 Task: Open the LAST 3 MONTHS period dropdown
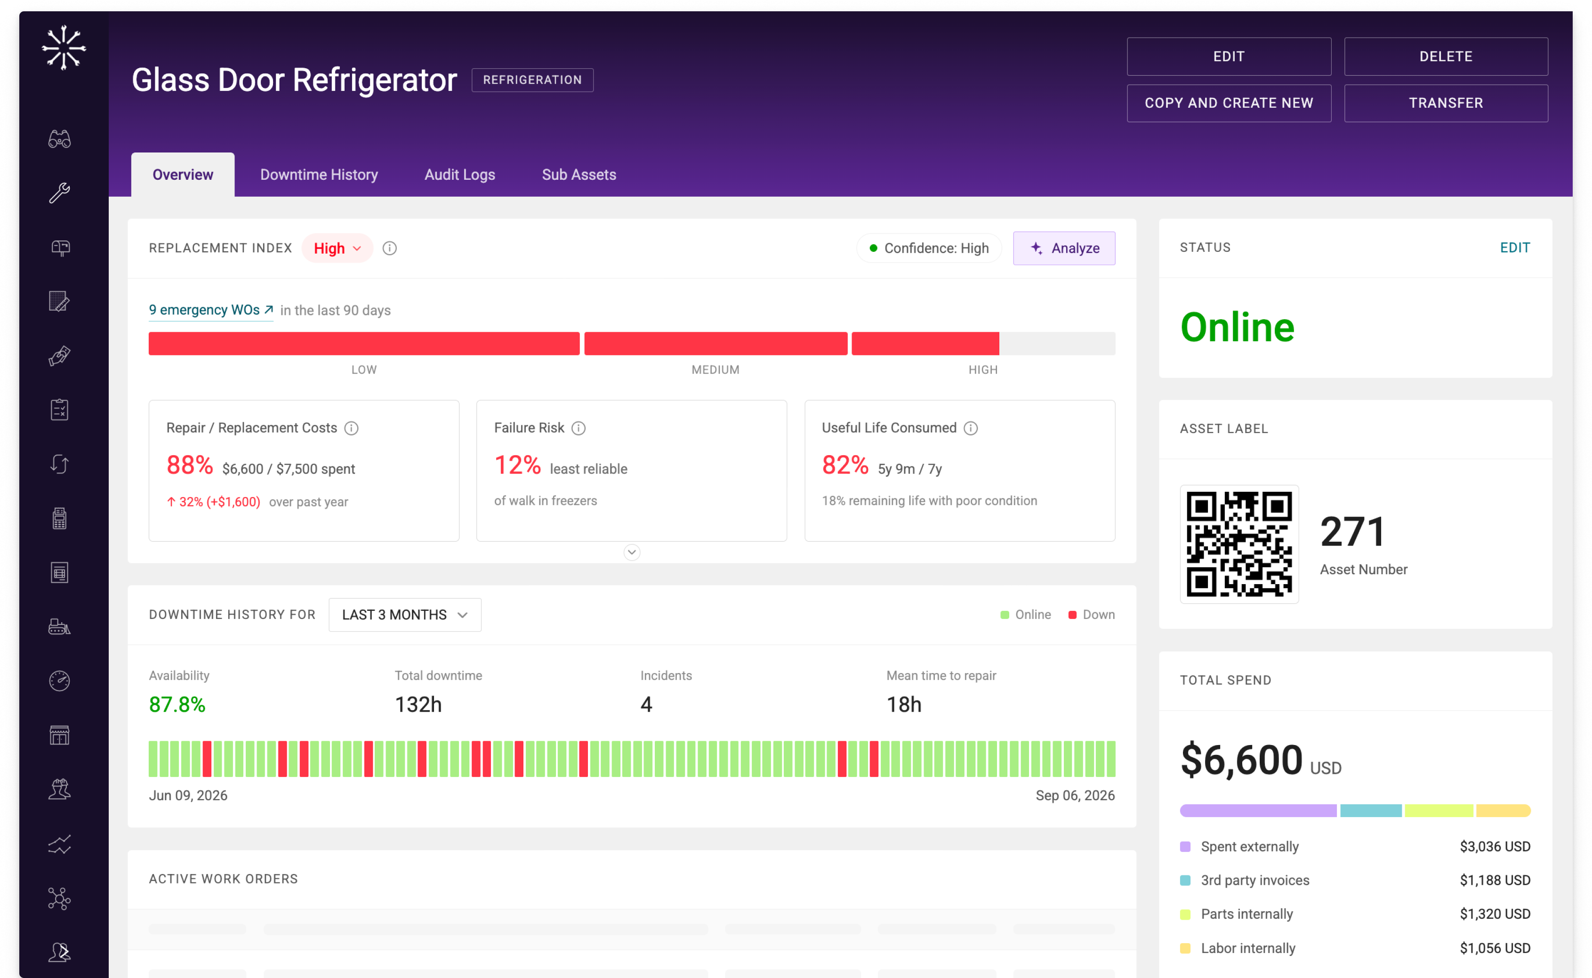405,615
